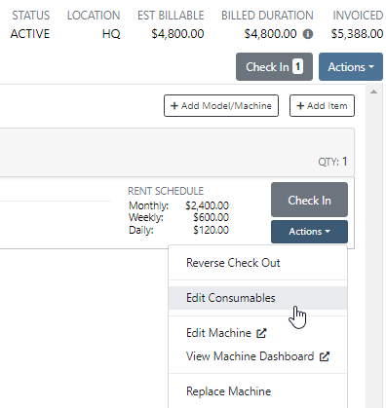The image size is (386, 408).
Task: Click the plus icon on Add Item
Action: point(300,106)
